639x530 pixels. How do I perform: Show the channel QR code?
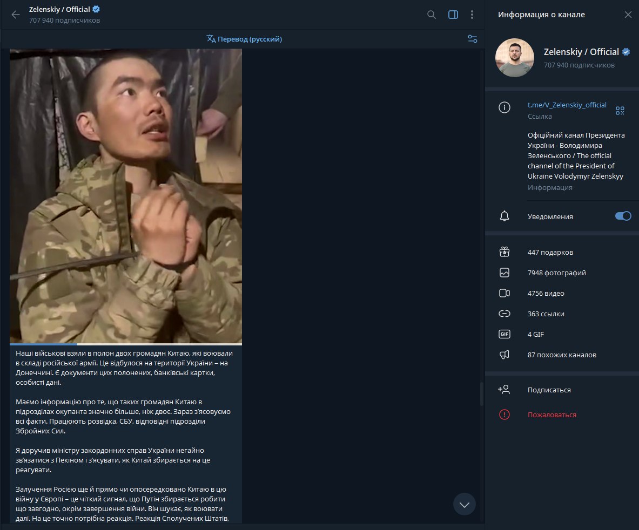pos(620,111)
